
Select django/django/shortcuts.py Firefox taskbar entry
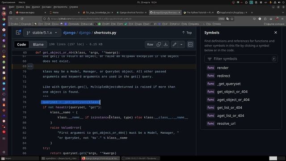pos(100,158)
